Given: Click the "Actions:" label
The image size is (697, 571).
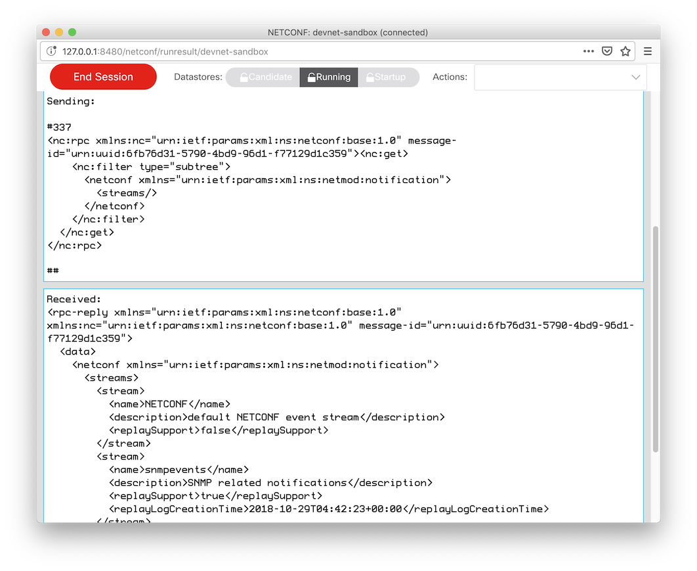Looking at the screenshot, I should [x=450, y=77].
